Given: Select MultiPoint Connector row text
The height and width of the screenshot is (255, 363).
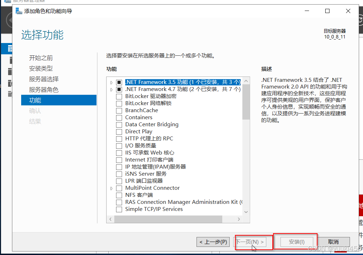Looking at the screenshot, I should tap(152, 188).
